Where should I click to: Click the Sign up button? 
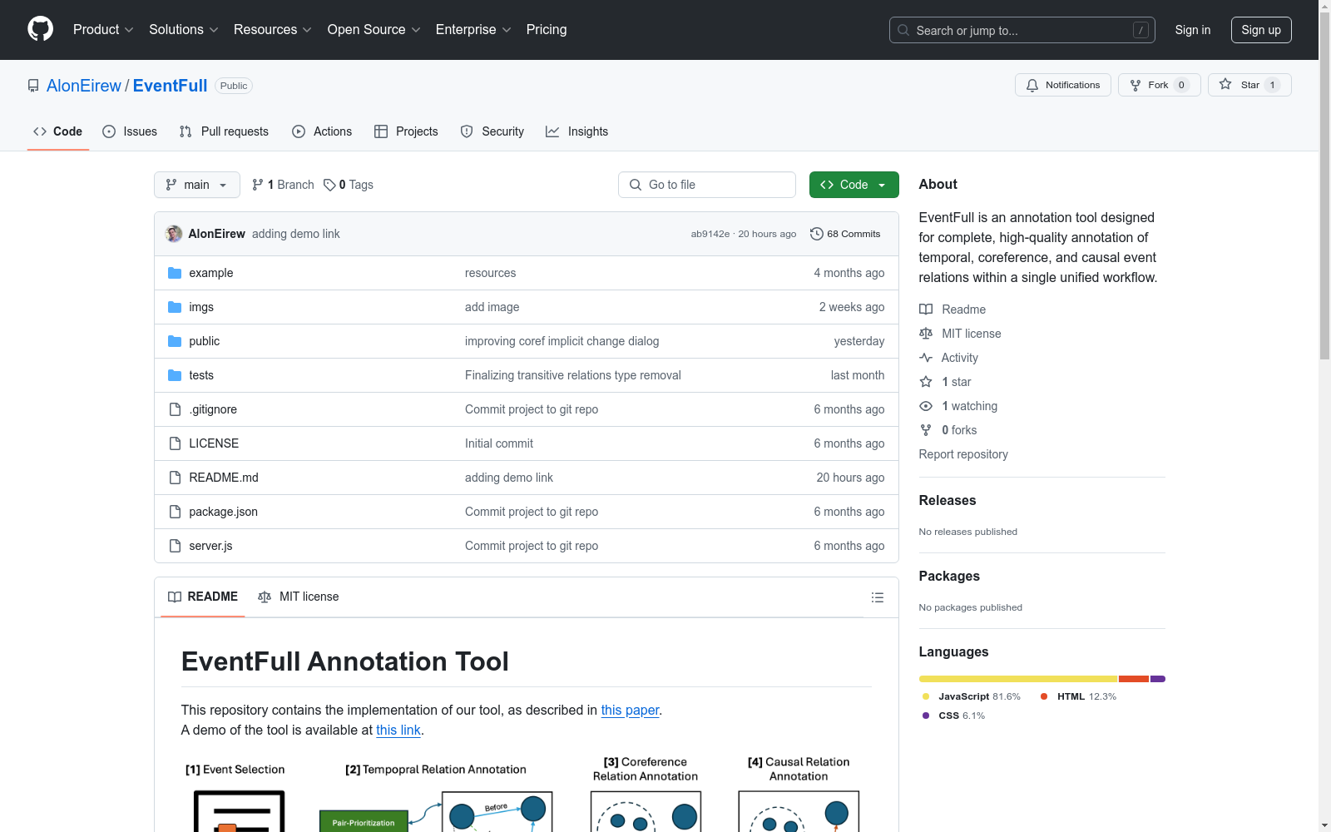tap(1261, 30)
